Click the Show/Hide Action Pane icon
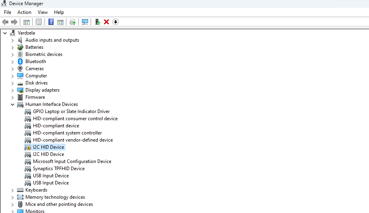 [x=60, y=22]
